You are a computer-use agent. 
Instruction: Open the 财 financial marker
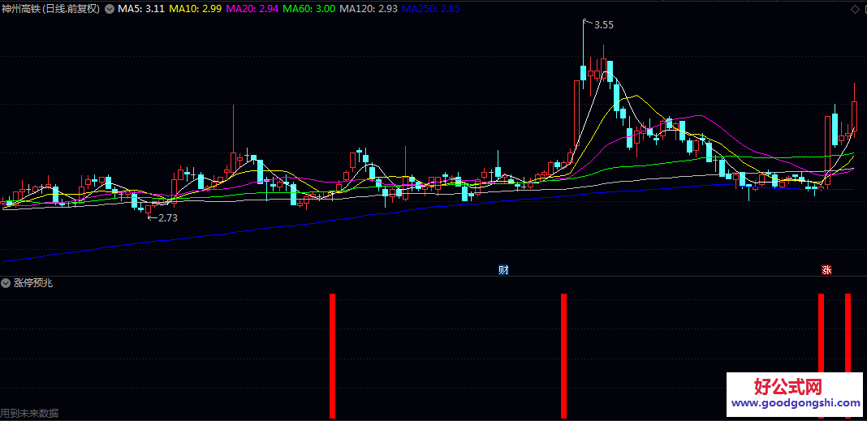coord(503,270)
